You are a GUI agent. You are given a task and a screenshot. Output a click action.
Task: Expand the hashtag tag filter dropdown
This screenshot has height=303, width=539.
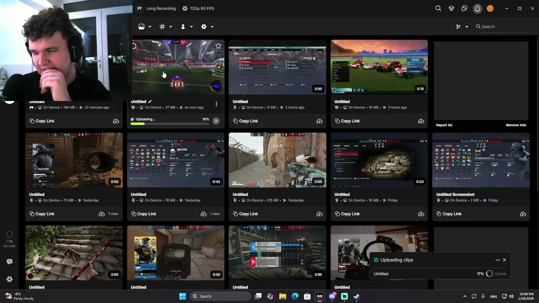tap(166, 27)
